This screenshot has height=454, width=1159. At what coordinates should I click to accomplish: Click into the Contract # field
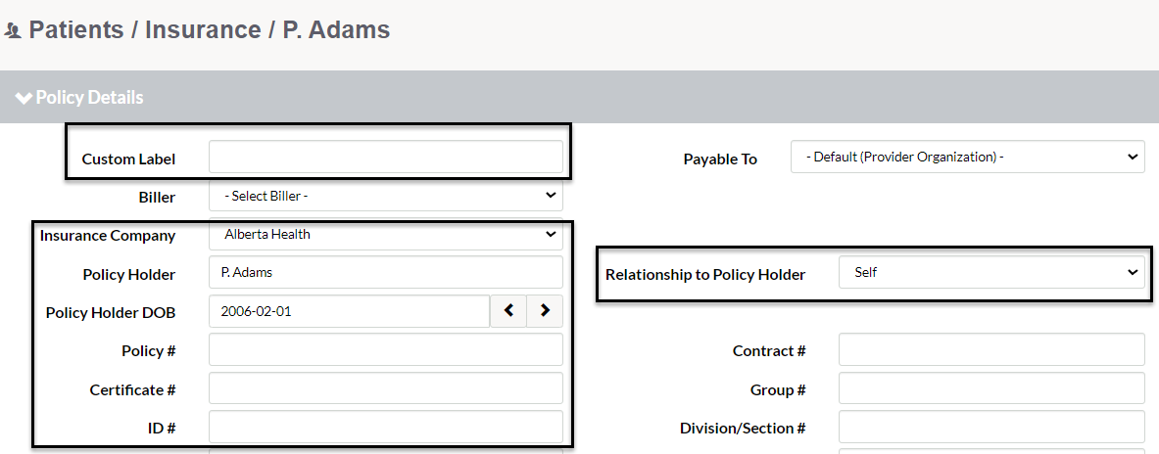pos(991,349)
